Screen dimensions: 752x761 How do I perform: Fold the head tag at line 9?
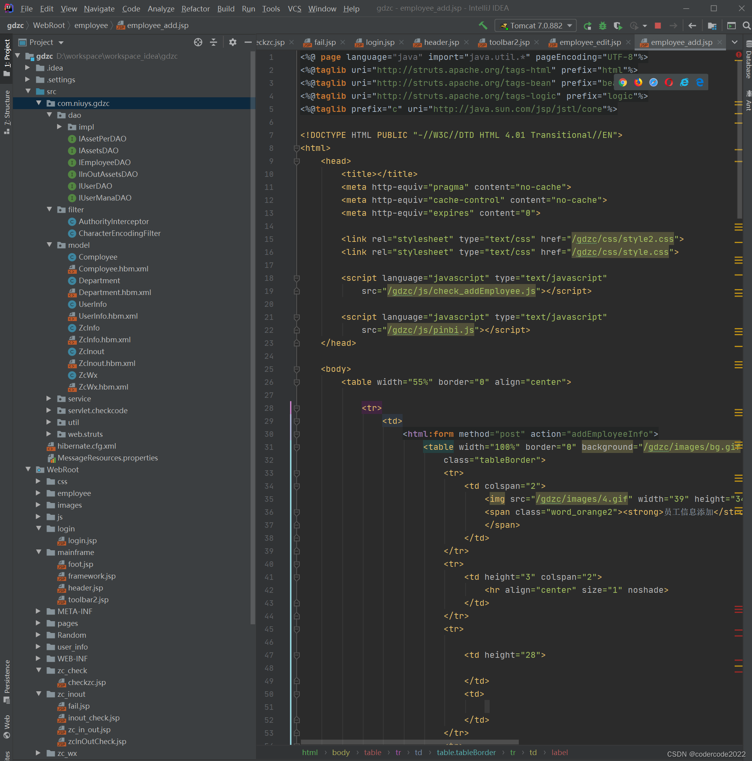(297, 161)
